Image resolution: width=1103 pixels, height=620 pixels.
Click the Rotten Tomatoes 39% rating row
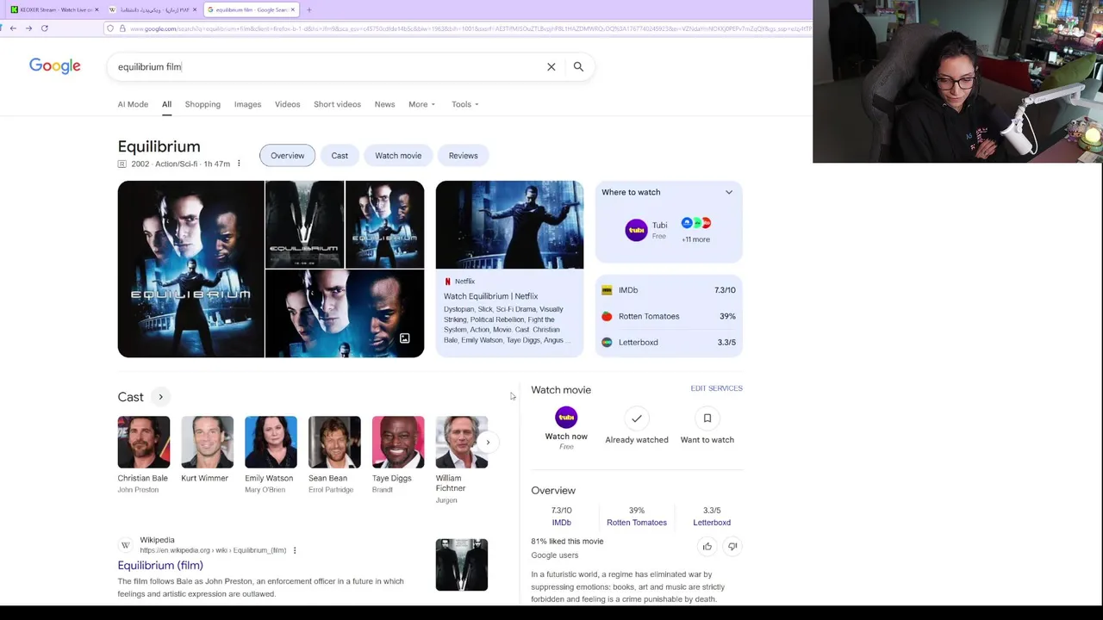(x=669, y=316)
